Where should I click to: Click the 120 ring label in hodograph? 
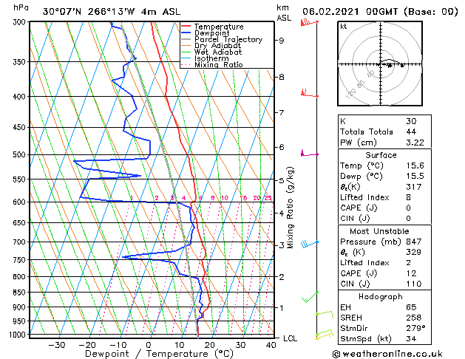(x=350, y=94)
